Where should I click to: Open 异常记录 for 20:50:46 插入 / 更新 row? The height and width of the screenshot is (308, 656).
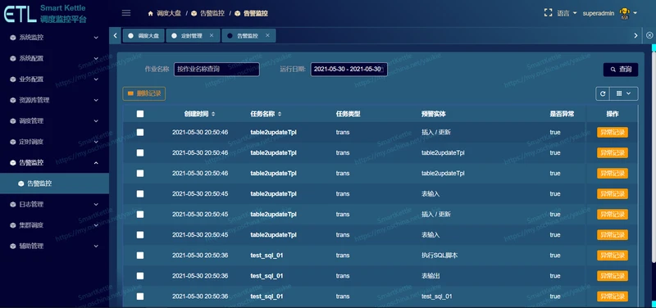click(612, 132)
